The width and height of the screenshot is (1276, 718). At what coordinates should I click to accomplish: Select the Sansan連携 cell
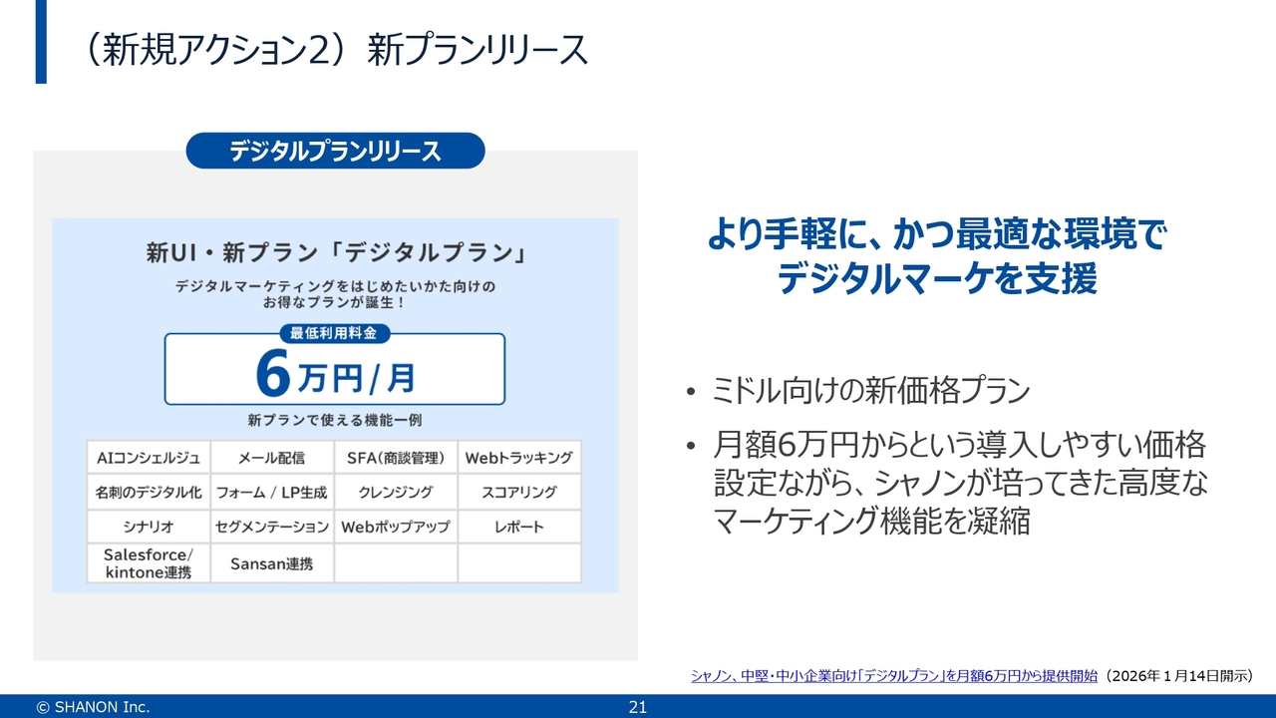271,563
